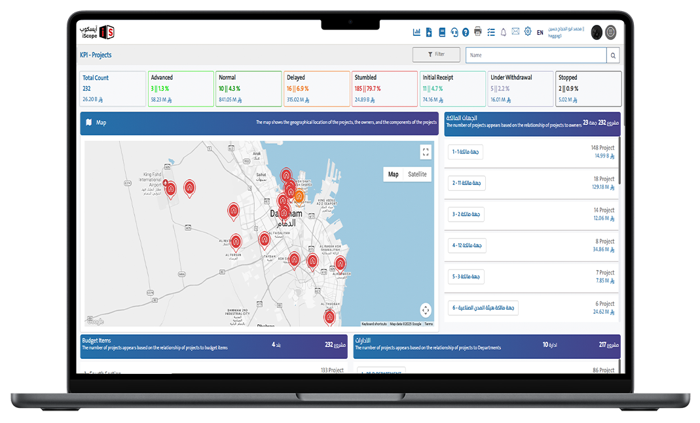700x423 pixels.
Task: Open the envelope messages icon
Action: click(x=515, y=32)
